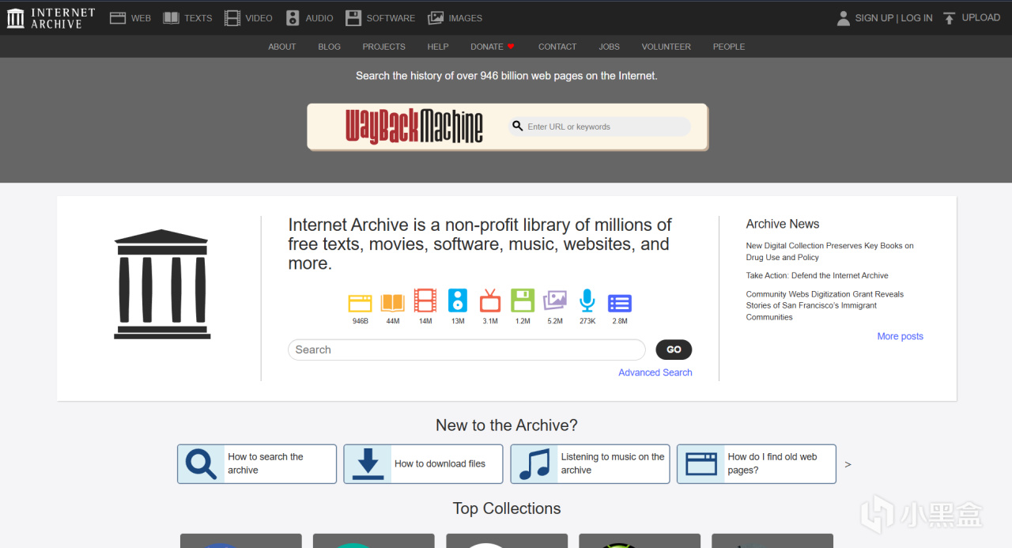Open Take Action: Defend the Internet Archive

(818, 275)
